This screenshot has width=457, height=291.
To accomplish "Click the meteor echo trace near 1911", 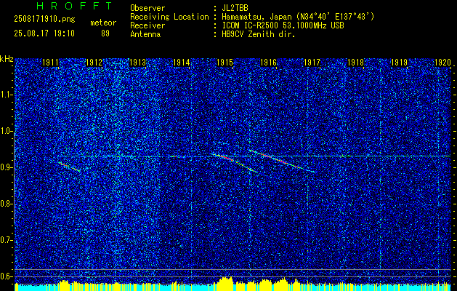I will coord(69,167).
